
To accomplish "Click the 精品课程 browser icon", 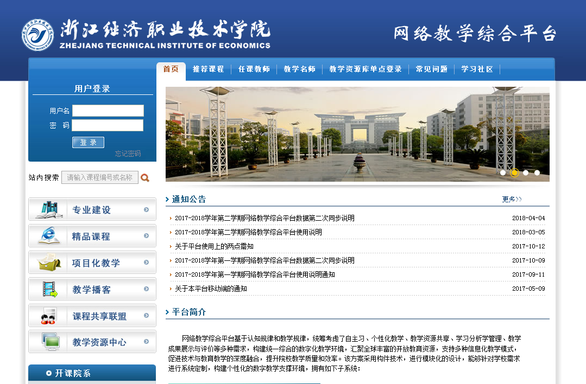I will tap(49, 236).
